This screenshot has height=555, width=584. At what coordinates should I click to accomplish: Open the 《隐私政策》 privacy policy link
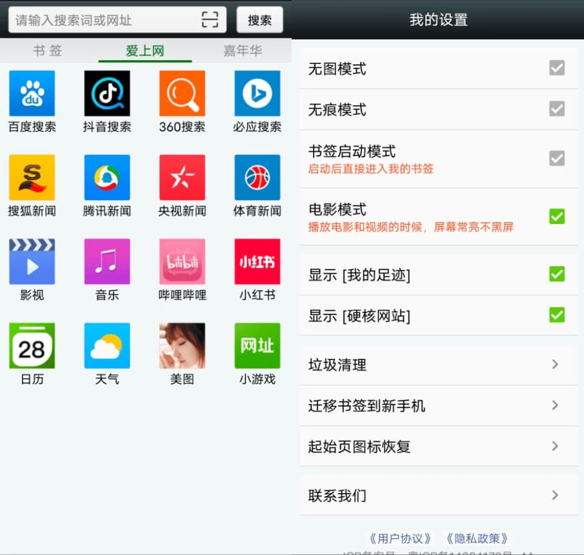tap(477, 538)
